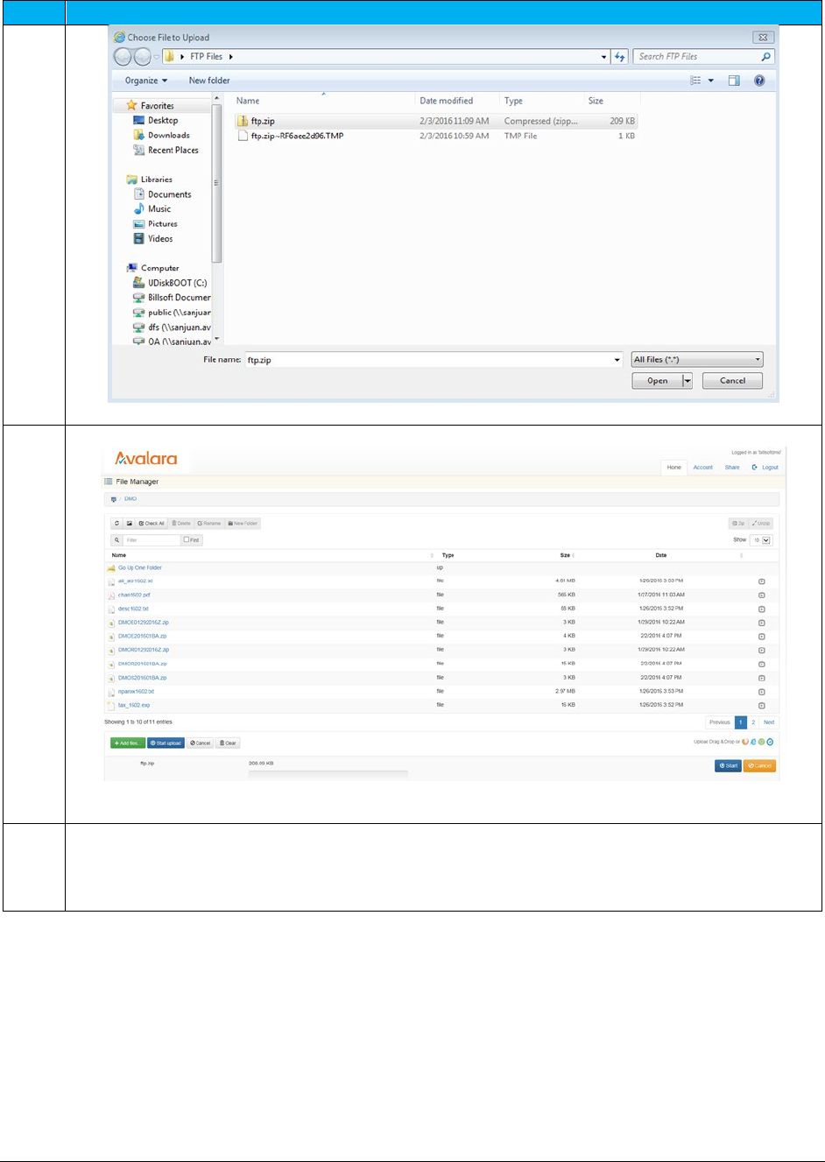
Task: Click the navigation pane scrollbar
Action: point(217,182)
